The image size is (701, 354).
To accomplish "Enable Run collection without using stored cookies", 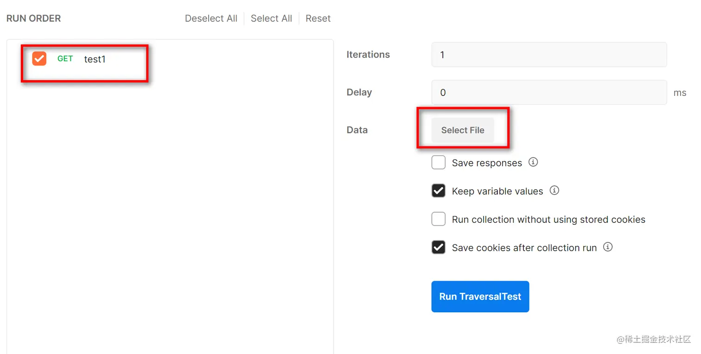I will [x=439, y=219].
